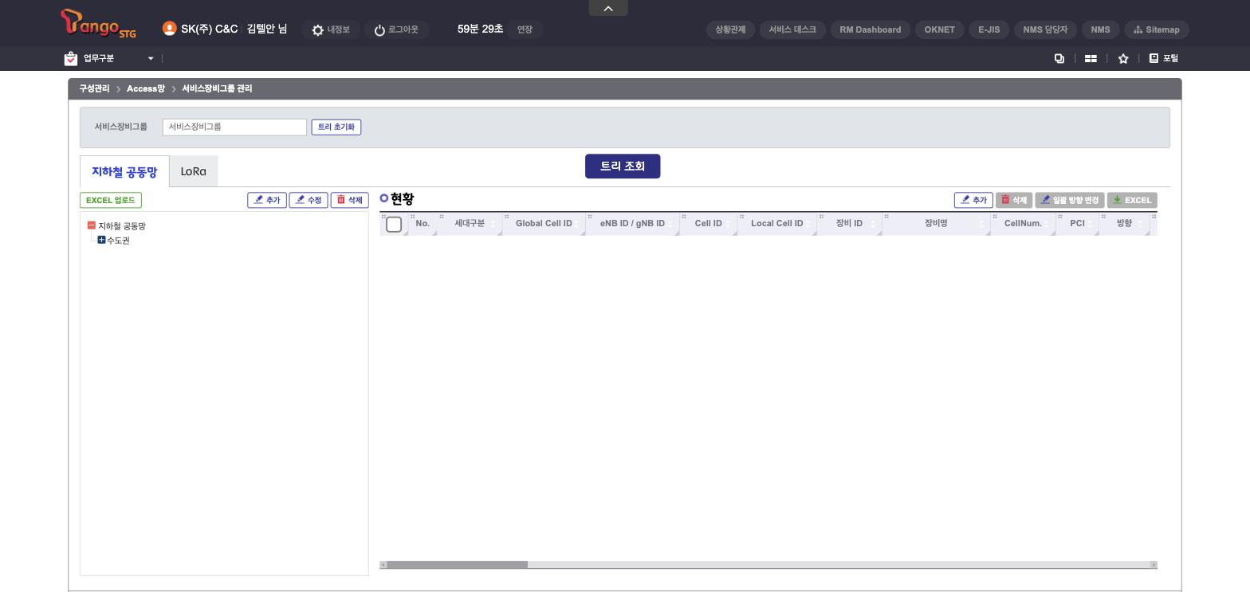Click 추가 button in the 현황 panel
Screen dimensions: 1250x615
(973, 200)
